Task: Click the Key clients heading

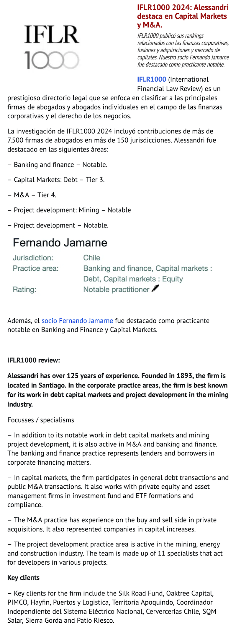Action: 24,578
